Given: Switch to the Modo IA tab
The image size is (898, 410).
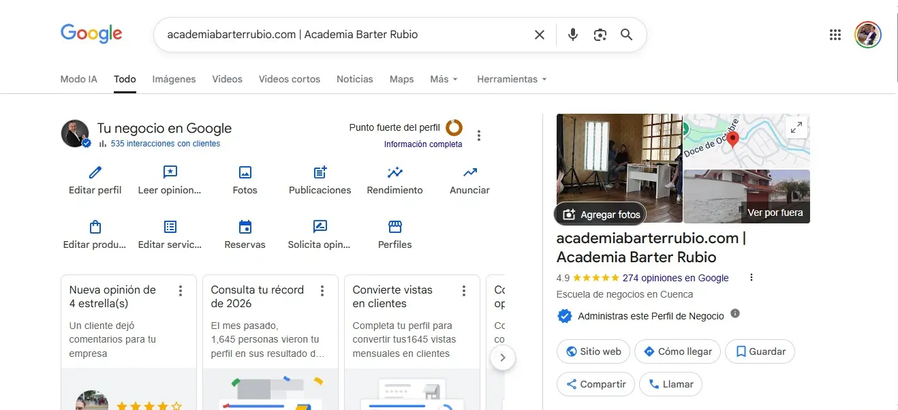Looking at the screenshot, I should tap(79, 79).
